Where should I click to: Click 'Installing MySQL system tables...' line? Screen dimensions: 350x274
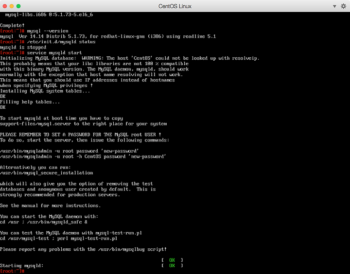coord(45,91)
